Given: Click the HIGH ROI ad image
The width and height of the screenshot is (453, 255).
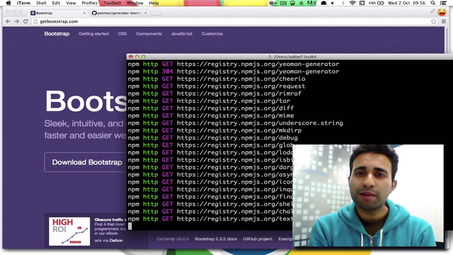Looking at the screenshot, I should click(69, 232).
